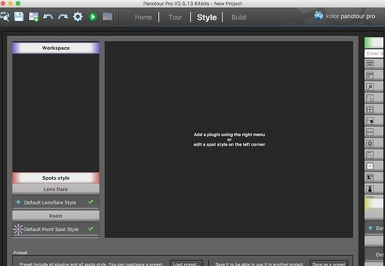This screenshot has height=266, width=385.
Task: Add the L-shaped floor plan plugin
Action: pos(370,178)
